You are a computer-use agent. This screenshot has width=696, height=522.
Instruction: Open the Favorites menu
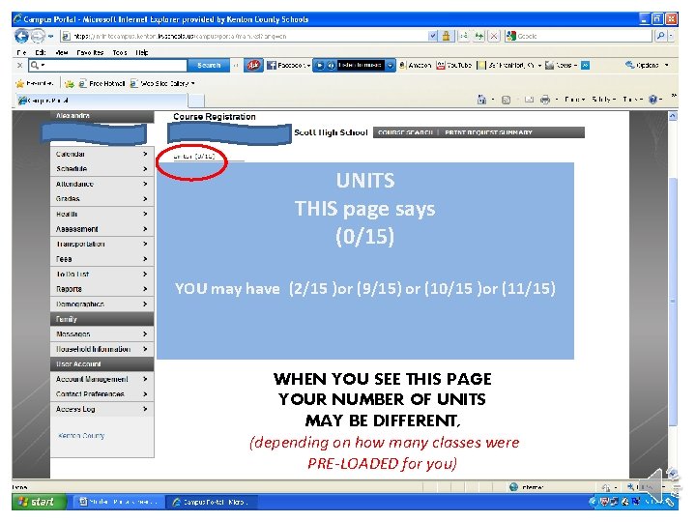[90, 52]
